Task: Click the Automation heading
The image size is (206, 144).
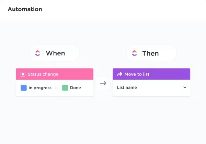Action: tap(25, 9)
